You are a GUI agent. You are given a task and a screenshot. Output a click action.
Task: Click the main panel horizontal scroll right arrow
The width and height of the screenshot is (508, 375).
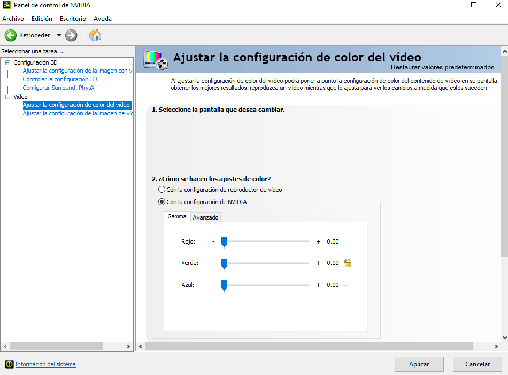[496, 346]
